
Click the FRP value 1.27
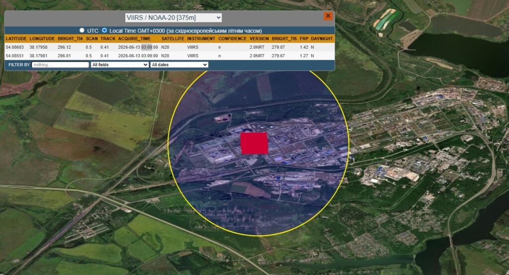pos(304,56)
